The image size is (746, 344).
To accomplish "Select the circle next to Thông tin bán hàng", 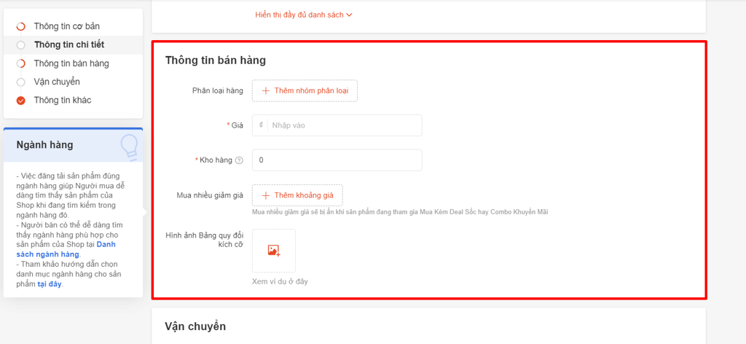I will [x=21, y=63].
